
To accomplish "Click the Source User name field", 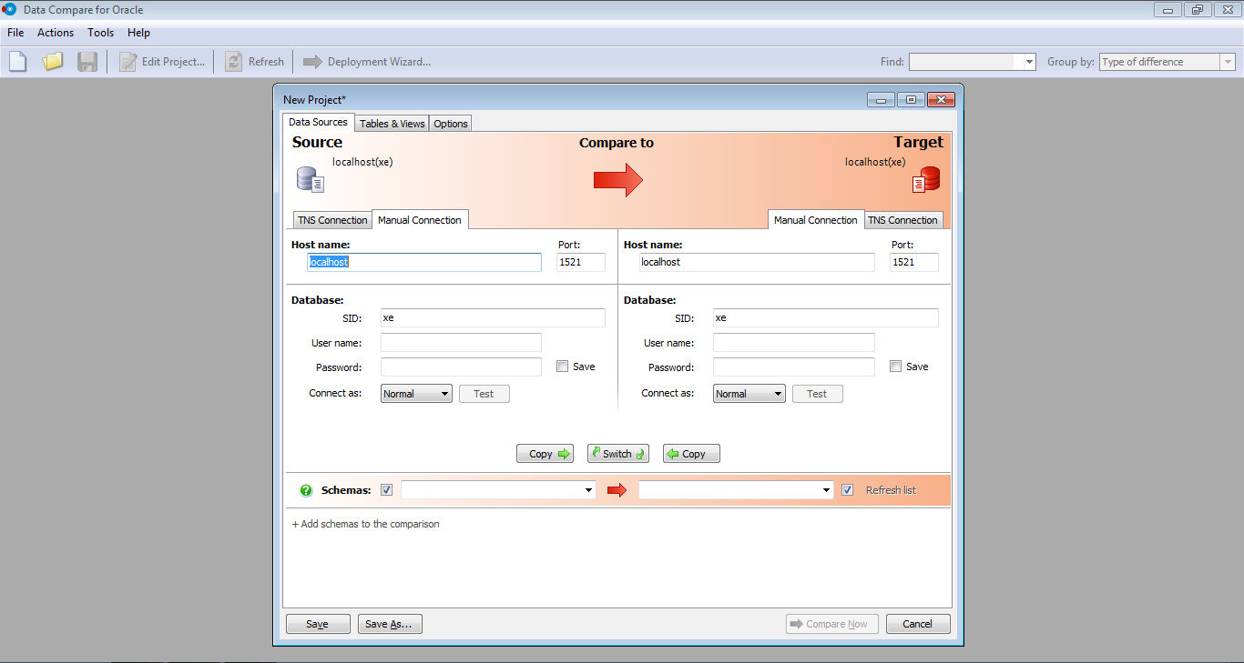I will tap(461, 343).
